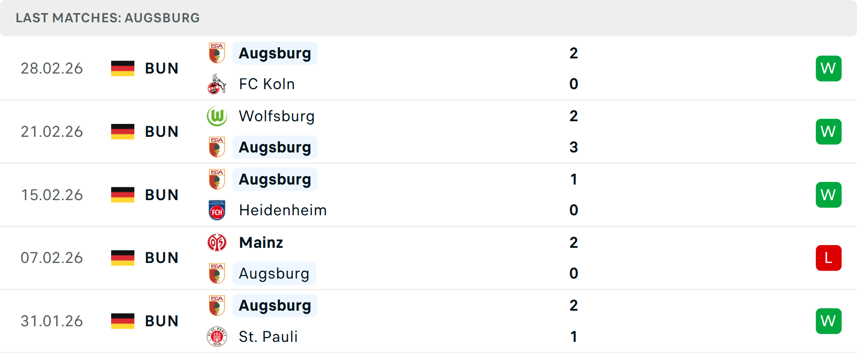This screenshot has width=857, height=353.
Task: Click the score 3 for Augsburg vs Wolfsburg
Action: click(574, 147)
